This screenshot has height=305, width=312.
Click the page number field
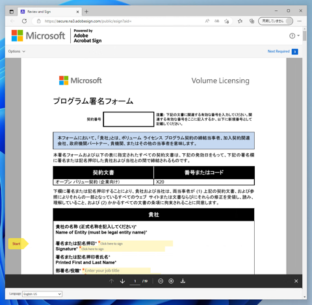[135, 281]
